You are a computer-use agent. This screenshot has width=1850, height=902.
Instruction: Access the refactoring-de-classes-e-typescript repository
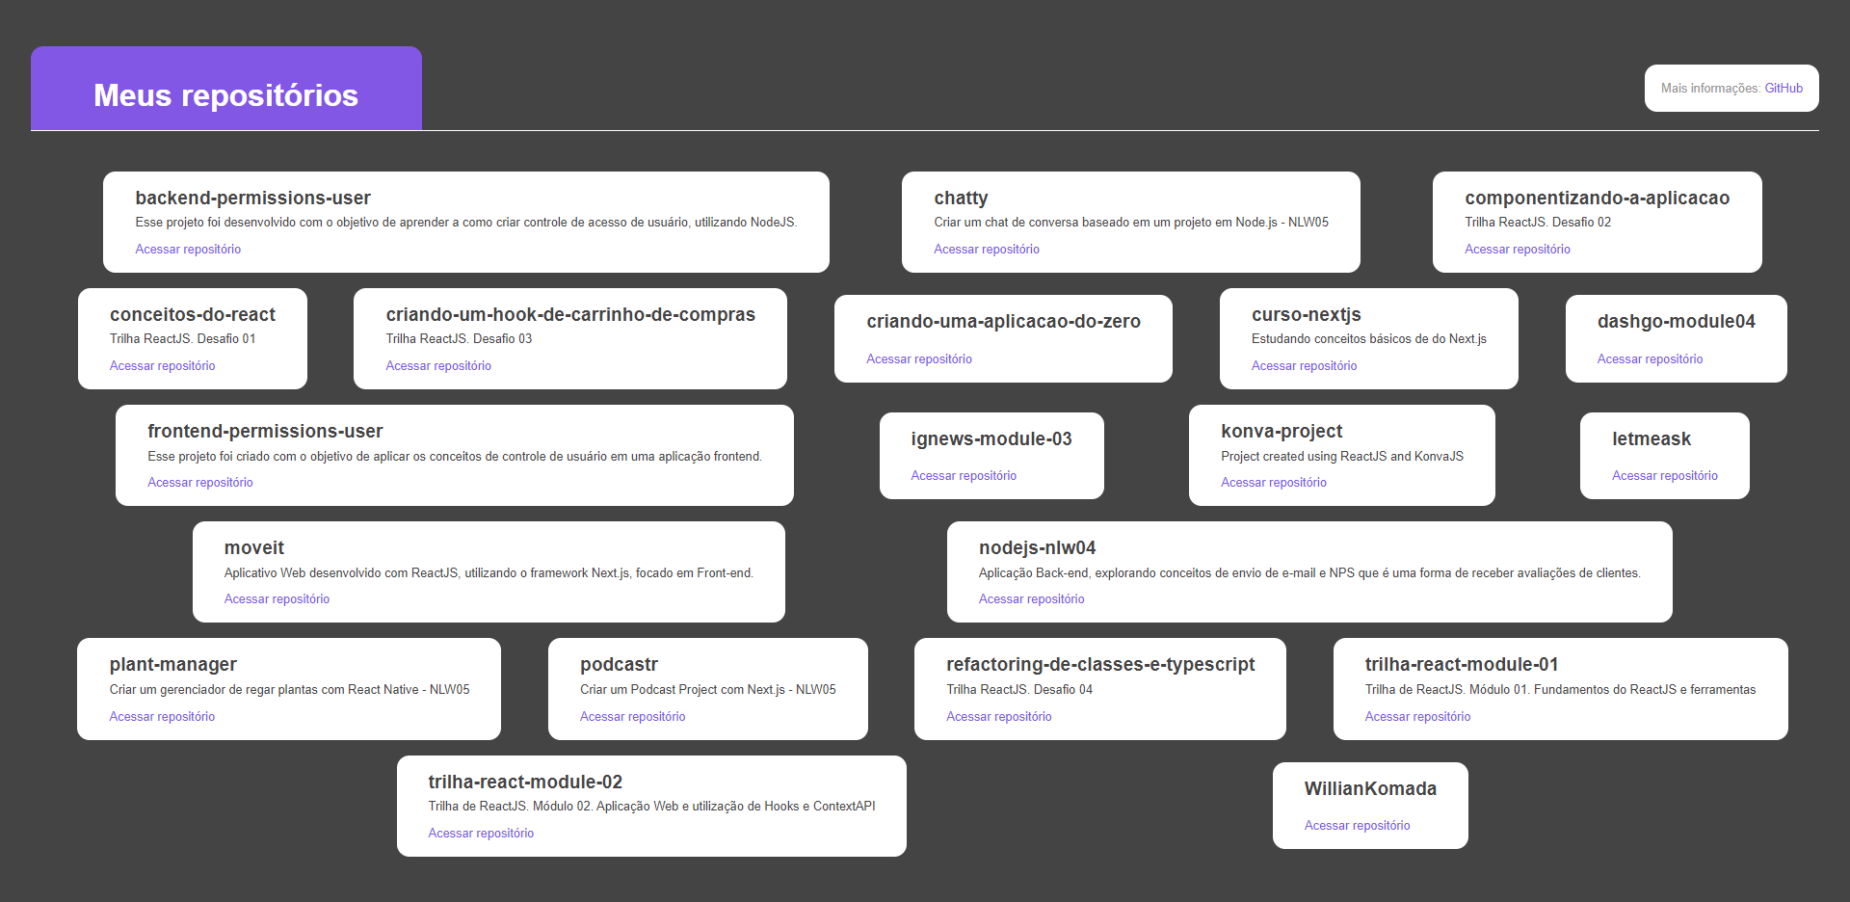pos(999,716)
